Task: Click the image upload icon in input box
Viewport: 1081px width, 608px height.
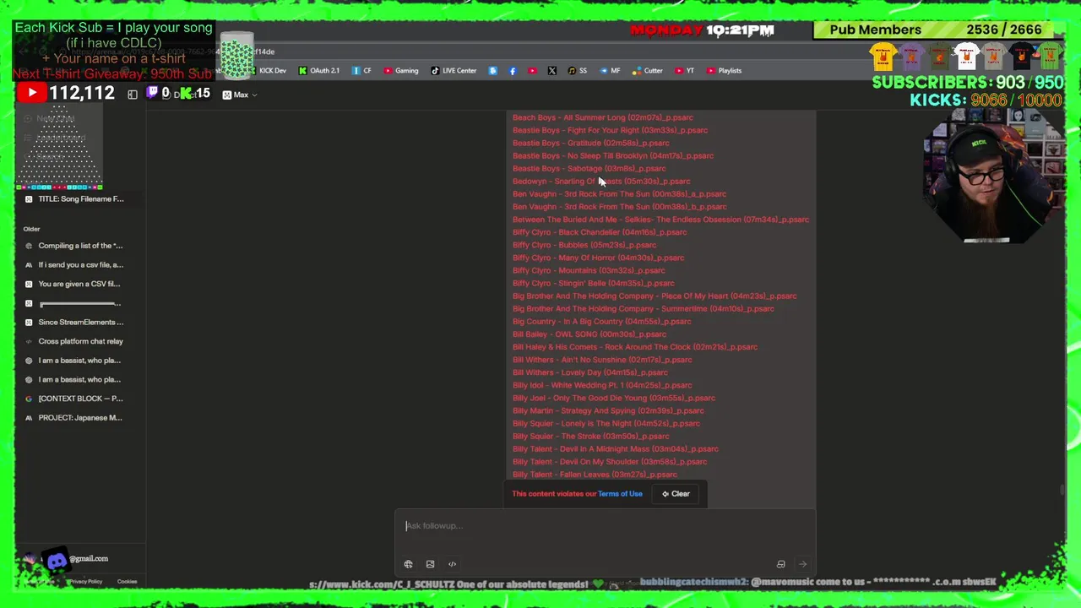Action: click(430, 564)
